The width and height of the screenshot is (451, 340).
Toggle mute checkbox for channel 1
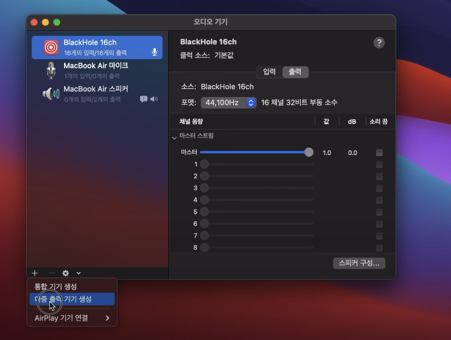click(x=379, y=164)
